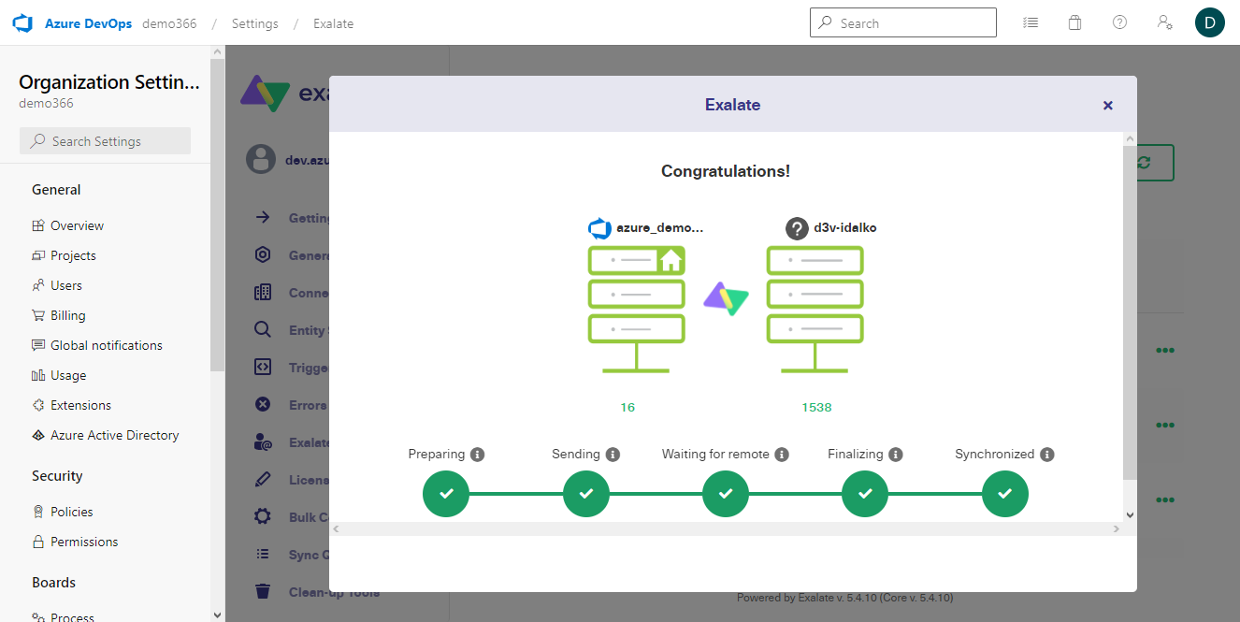Open the User settings icon
Screen dimensions: 1240x622
[x=1165, y=22]
